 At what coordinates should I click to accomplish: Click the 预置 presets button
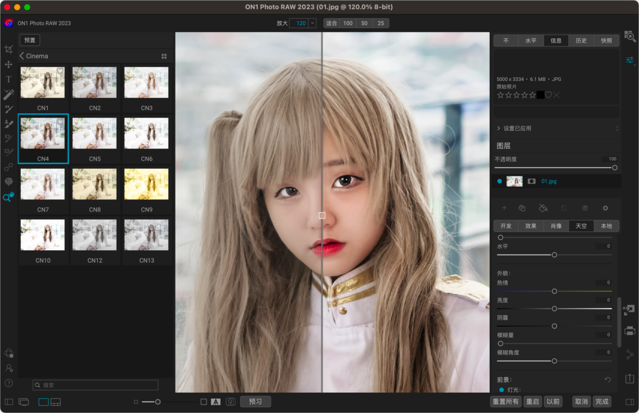(x=30, y=40)
